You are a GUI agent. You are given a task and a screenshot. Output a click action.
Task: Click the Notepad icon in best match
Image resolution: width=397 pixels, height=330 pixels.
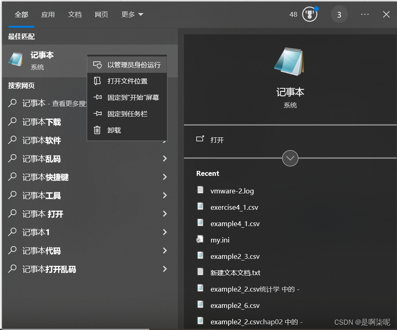16,59
